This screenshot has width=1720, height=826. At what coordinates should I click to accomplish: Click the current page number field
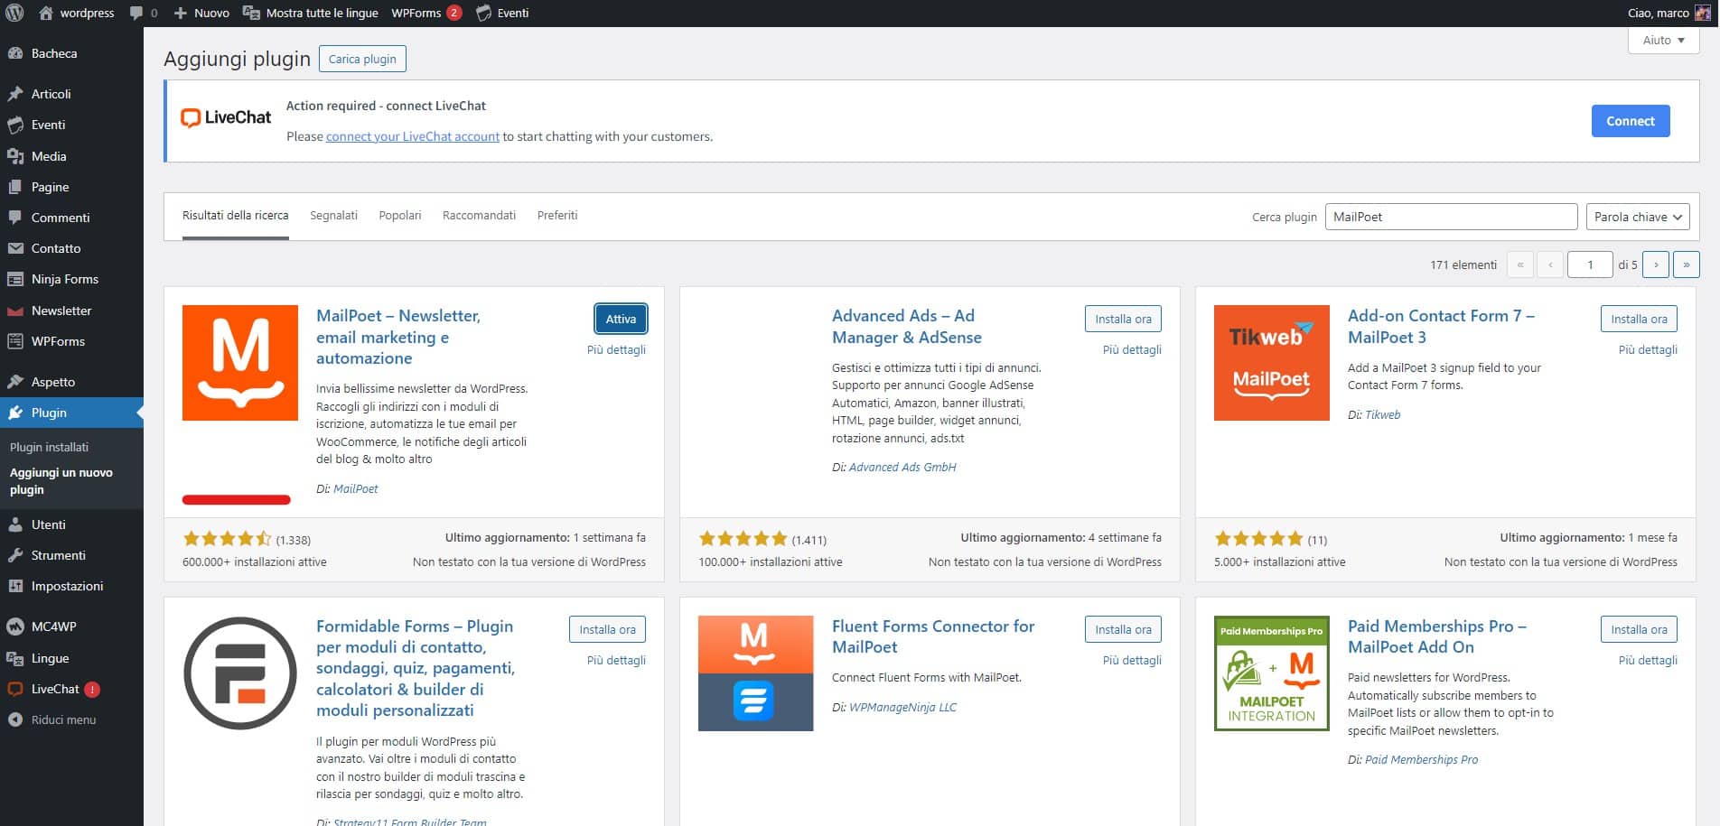(x=1590, y=265)
